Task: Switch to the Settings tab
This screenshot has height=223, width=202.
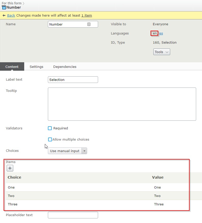Action: (36, 67)
